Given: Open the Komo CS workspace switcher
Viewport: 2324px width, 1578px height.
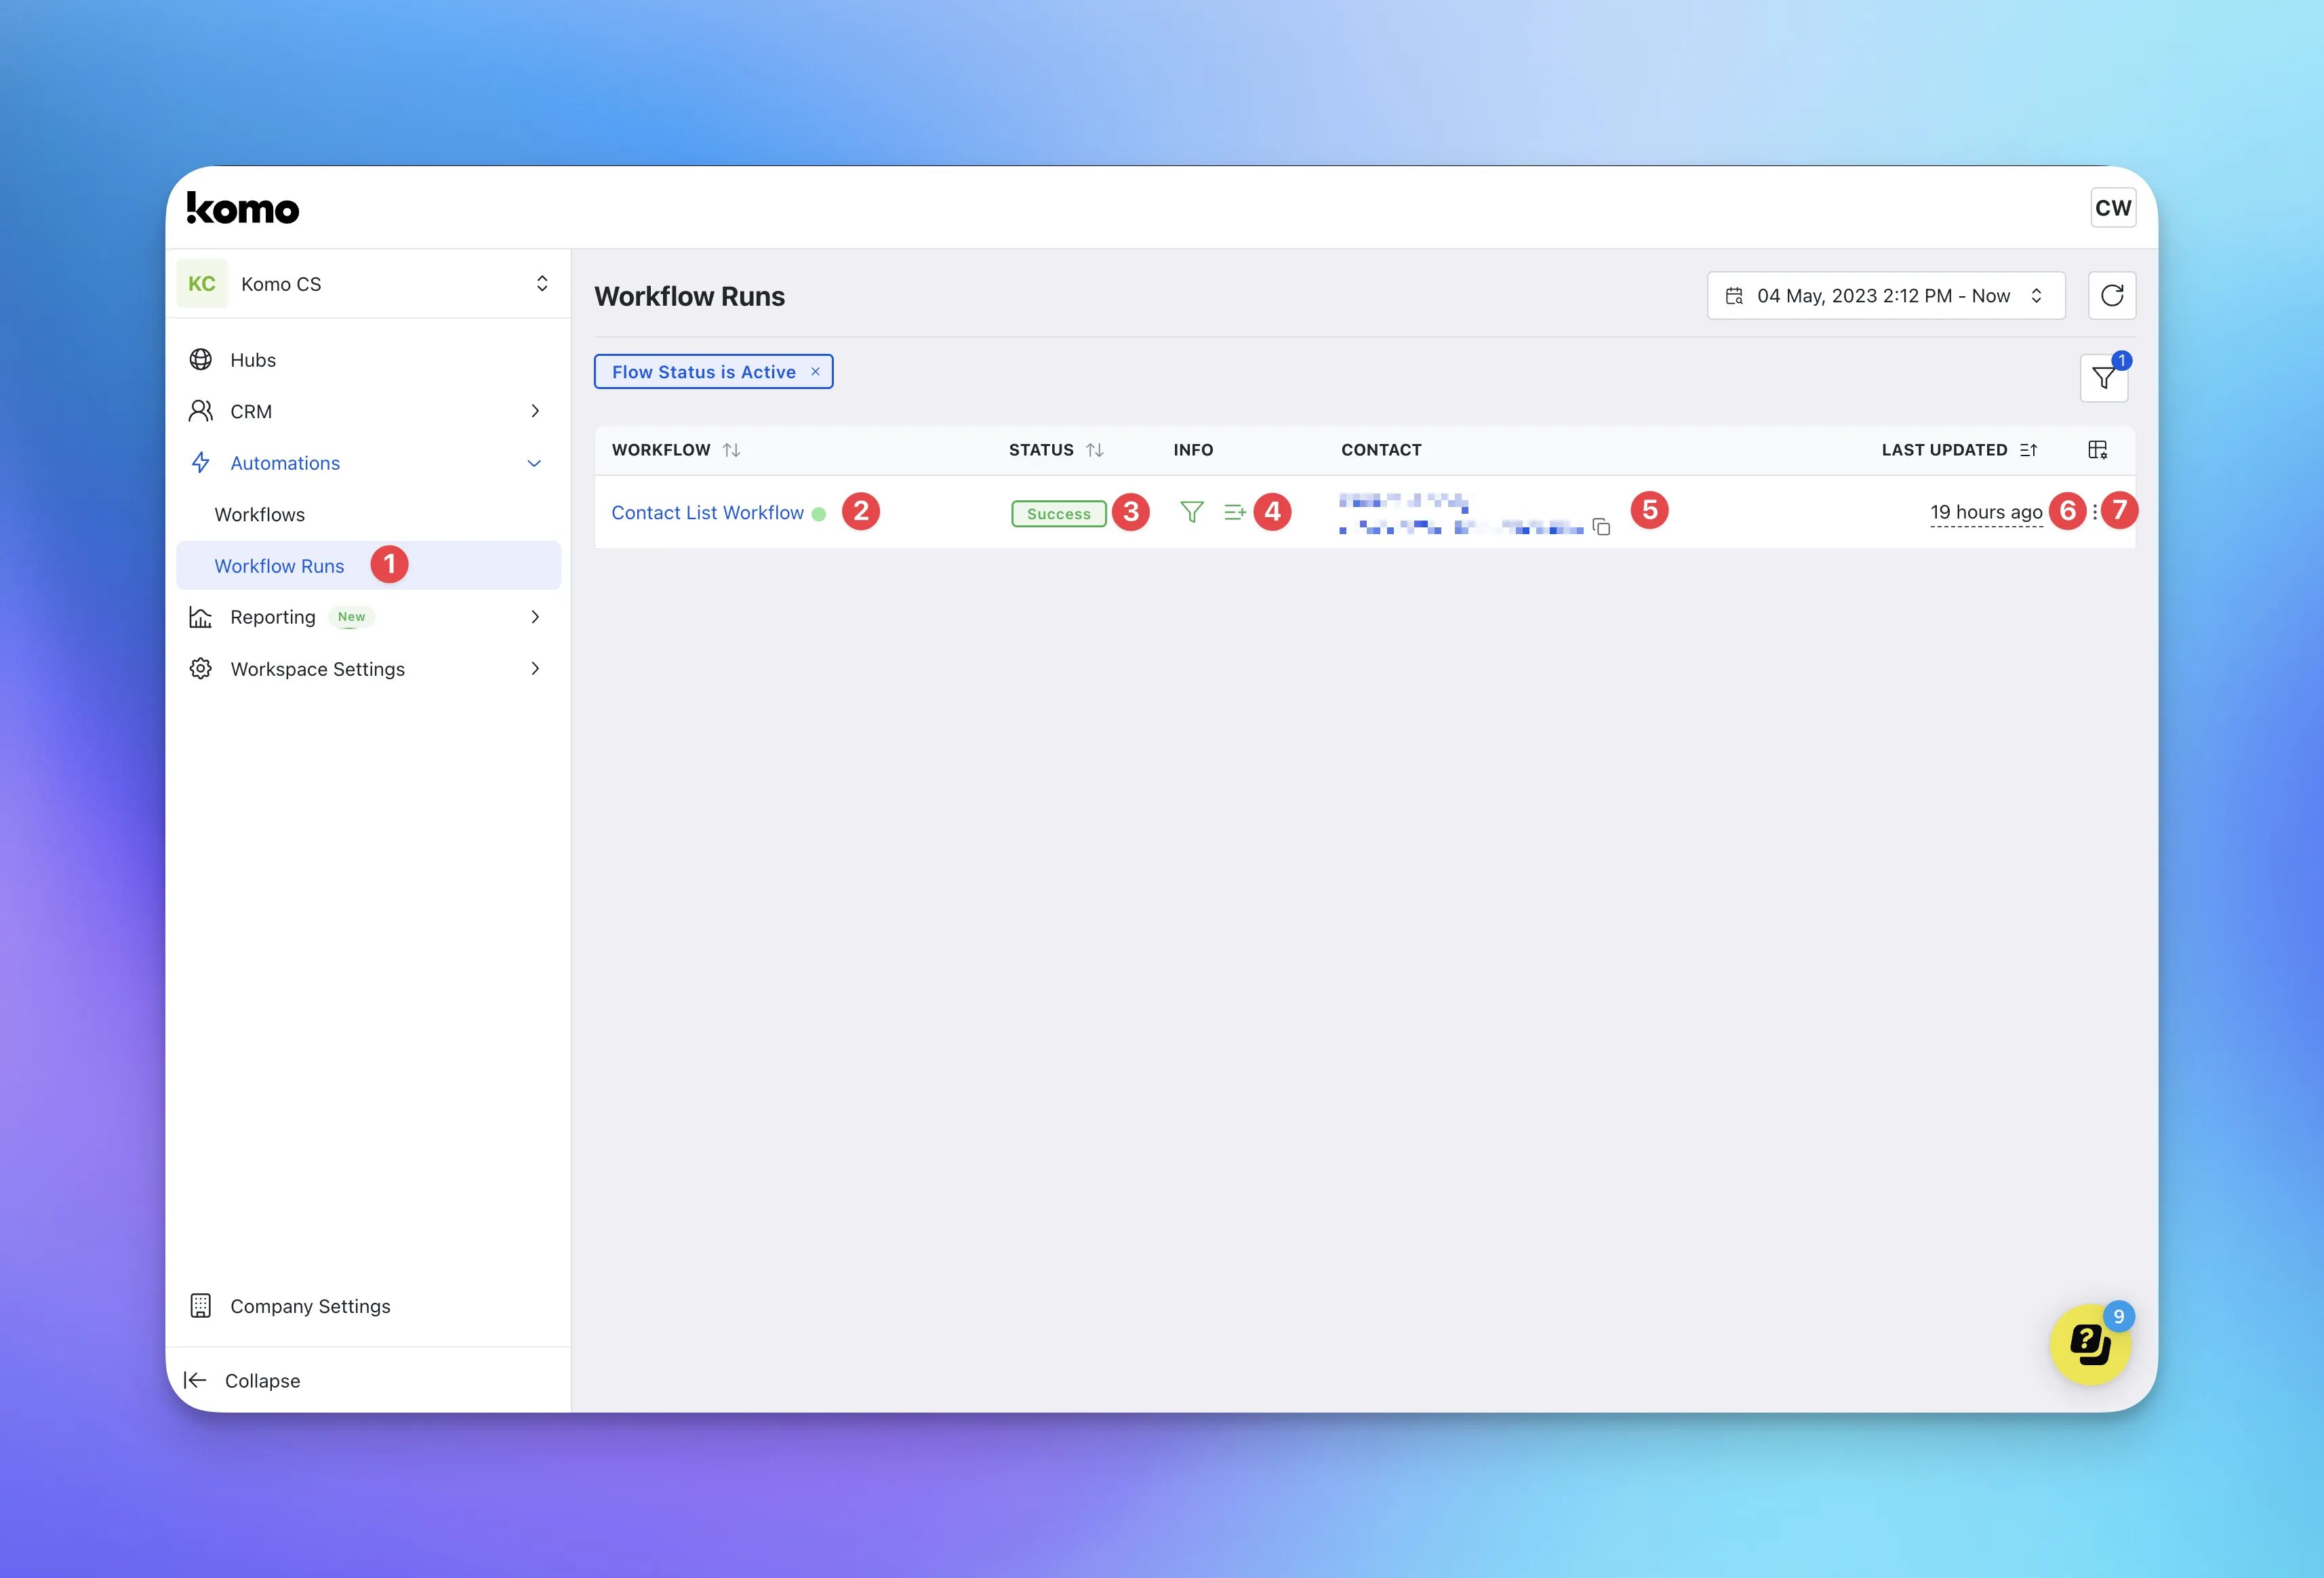Looking at the screenshot, I should point(368,284).
